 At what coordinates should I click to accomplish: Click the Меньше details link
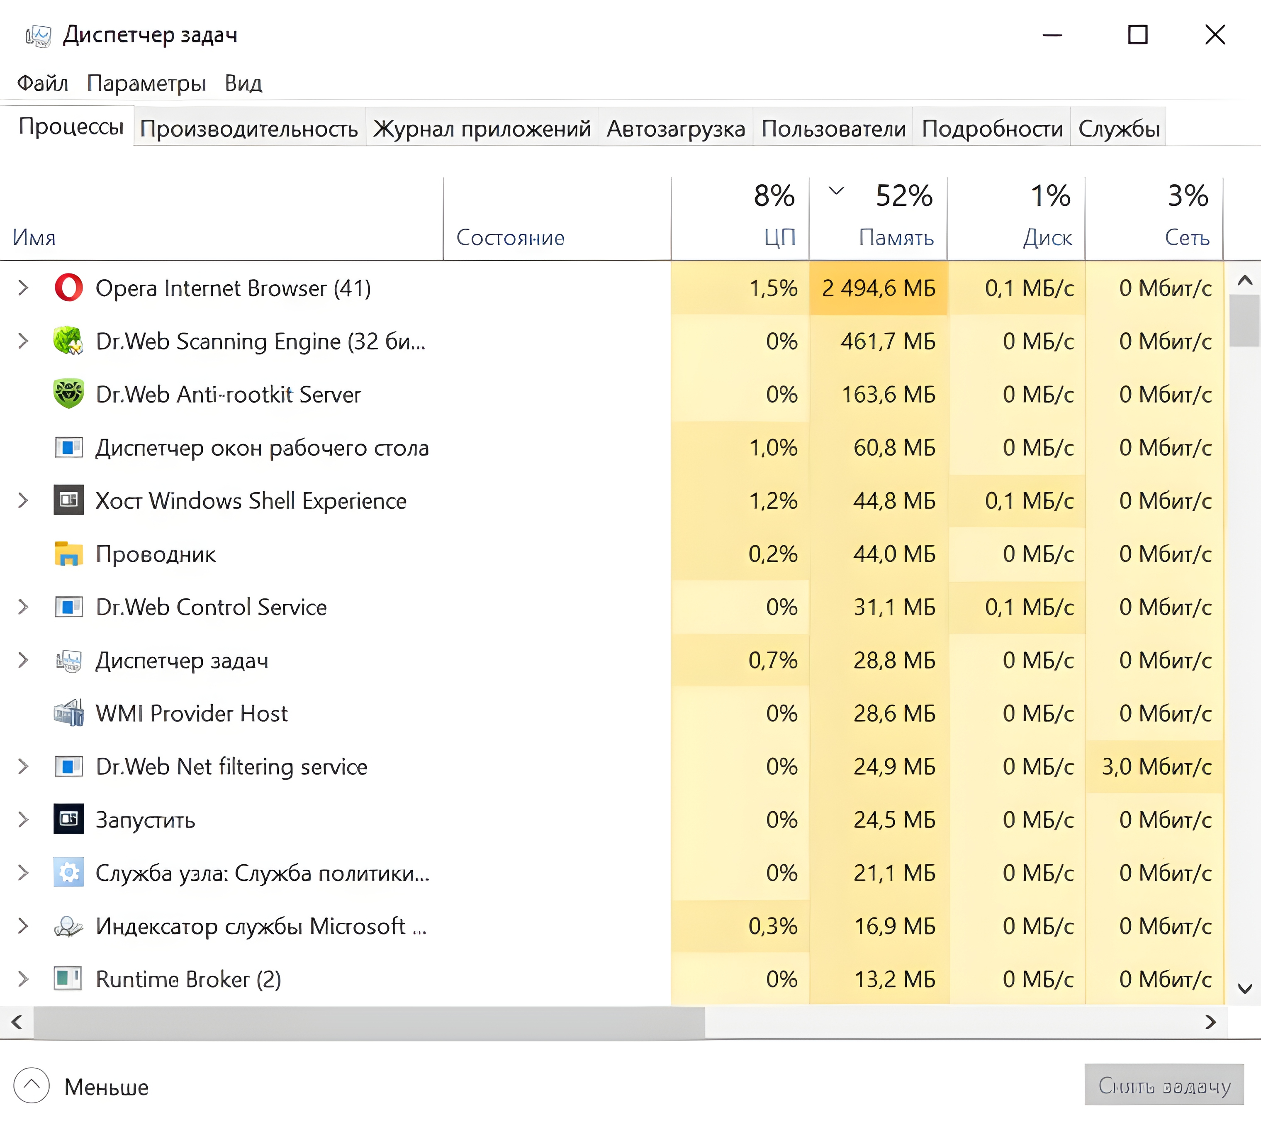click(106, 1087)
